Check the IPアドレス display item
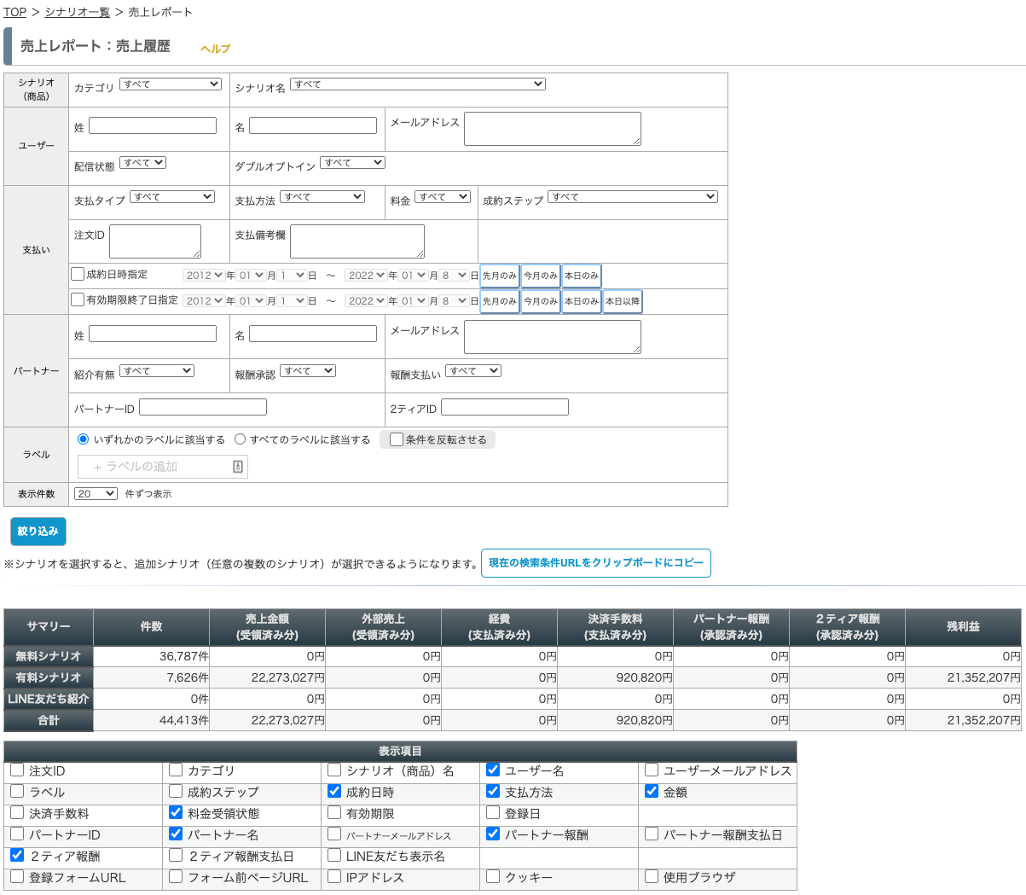The height and width of the screenshot is (895, 1026). click(x=334, y=876)
